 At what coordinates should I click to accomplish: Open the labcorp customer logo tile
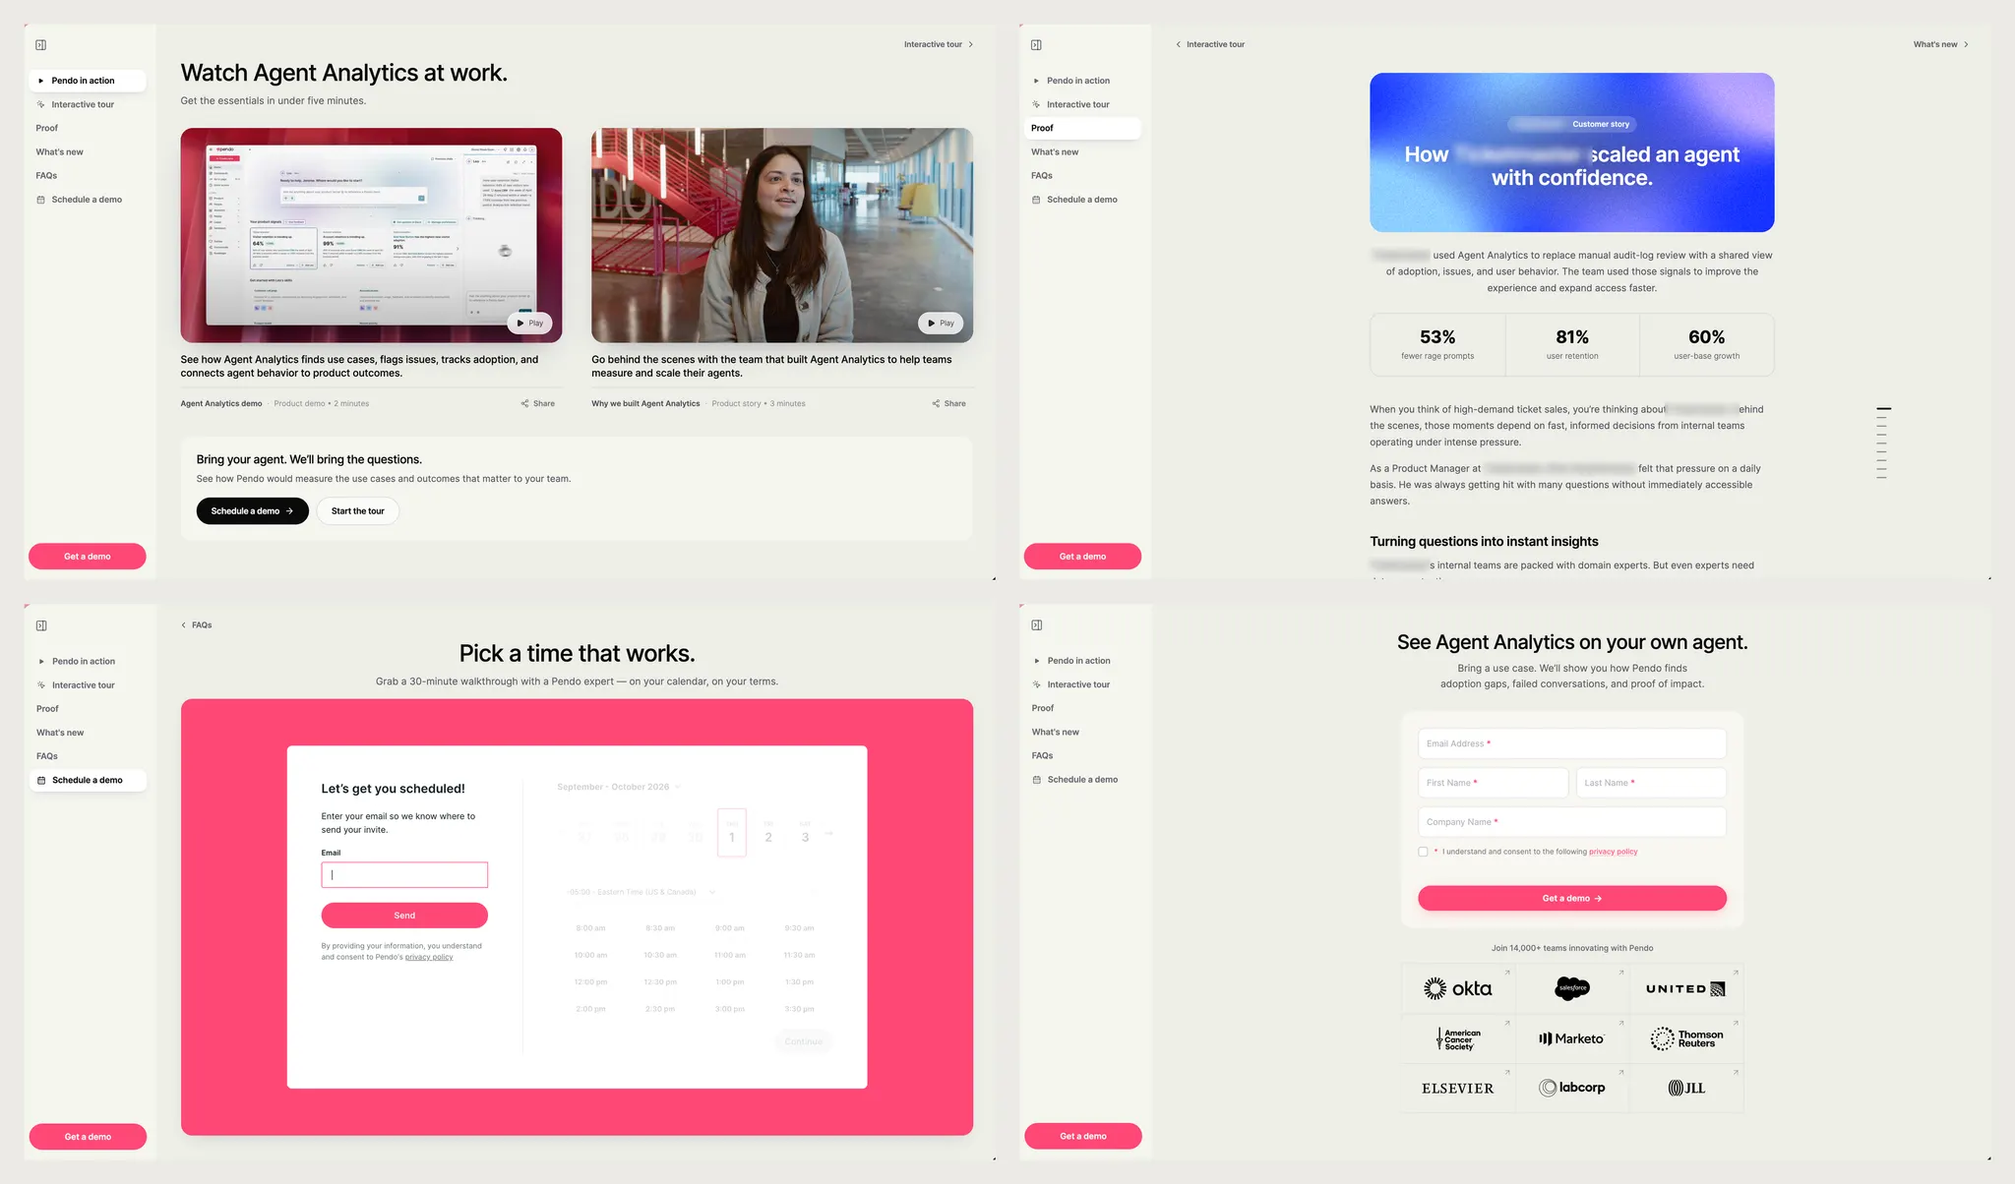pyautogui.click(x=1572, y=1088)
